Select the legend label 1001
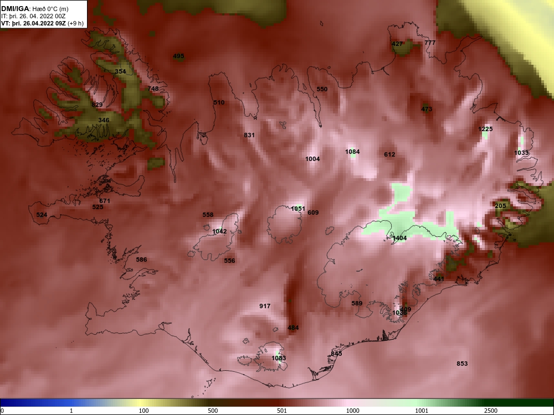 coord(422,411)
